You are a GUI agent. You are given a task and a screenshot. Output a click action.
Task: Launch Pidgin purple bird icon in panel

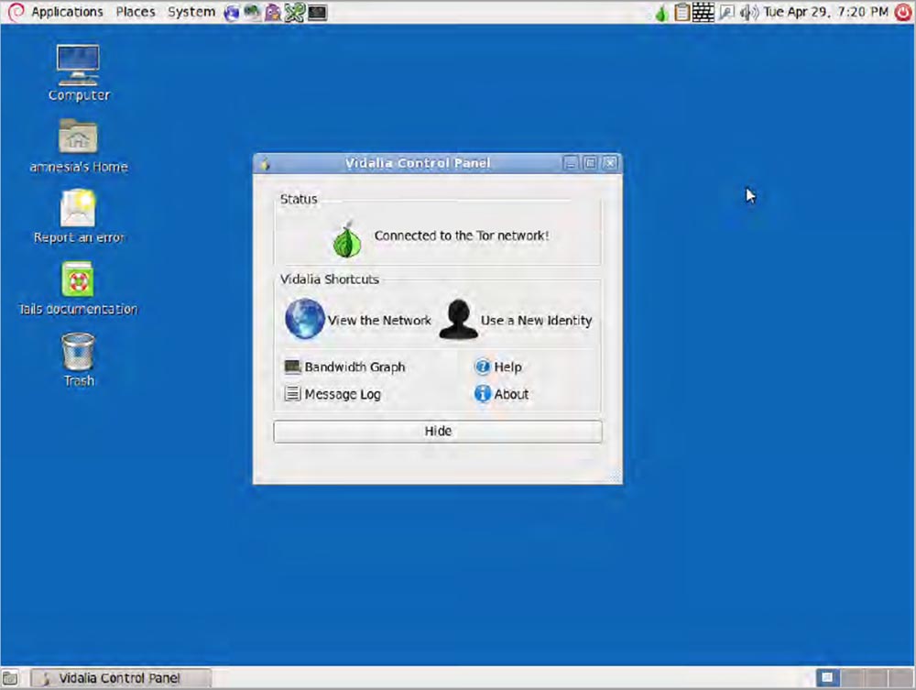pyautogui.click(x=273, y=12)
